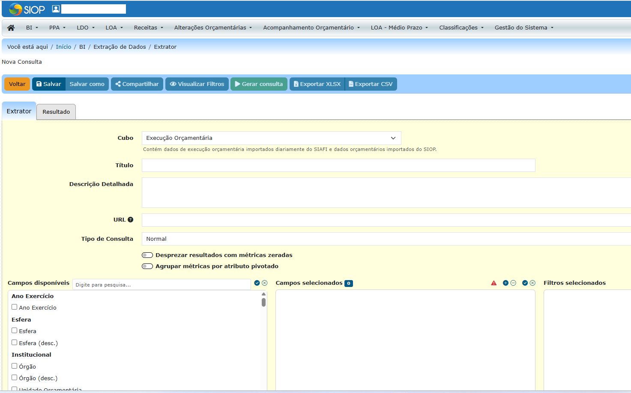This screenshot has width=631, height=393.
Task: Toggle Desprezar resultados com métricas zeradas
Action: click(147, 255)
